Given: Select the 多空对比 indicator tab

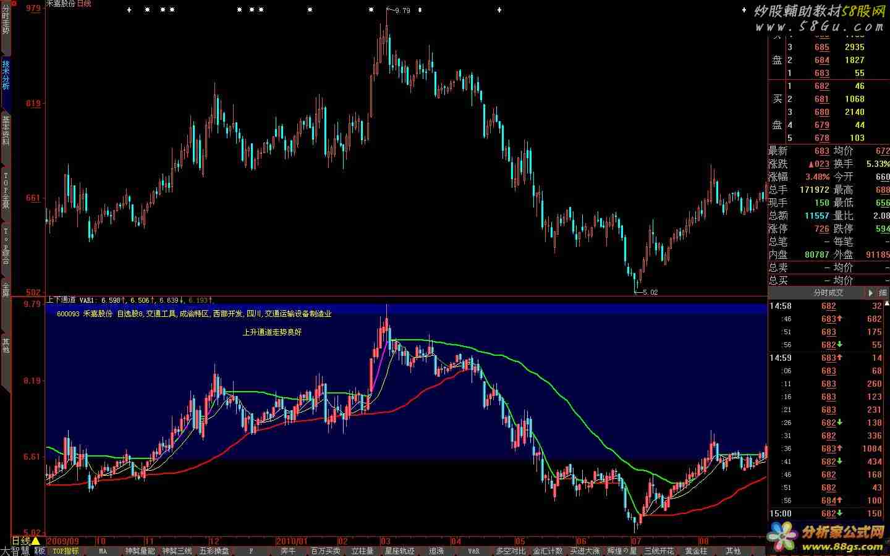Looking at the screenshot, I should (511, 551).
